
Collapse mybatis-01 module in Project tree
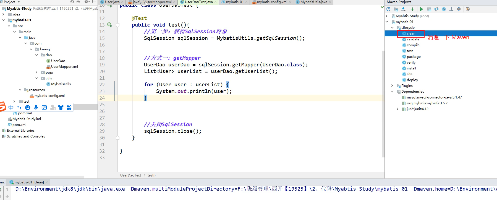pos(3,20)
